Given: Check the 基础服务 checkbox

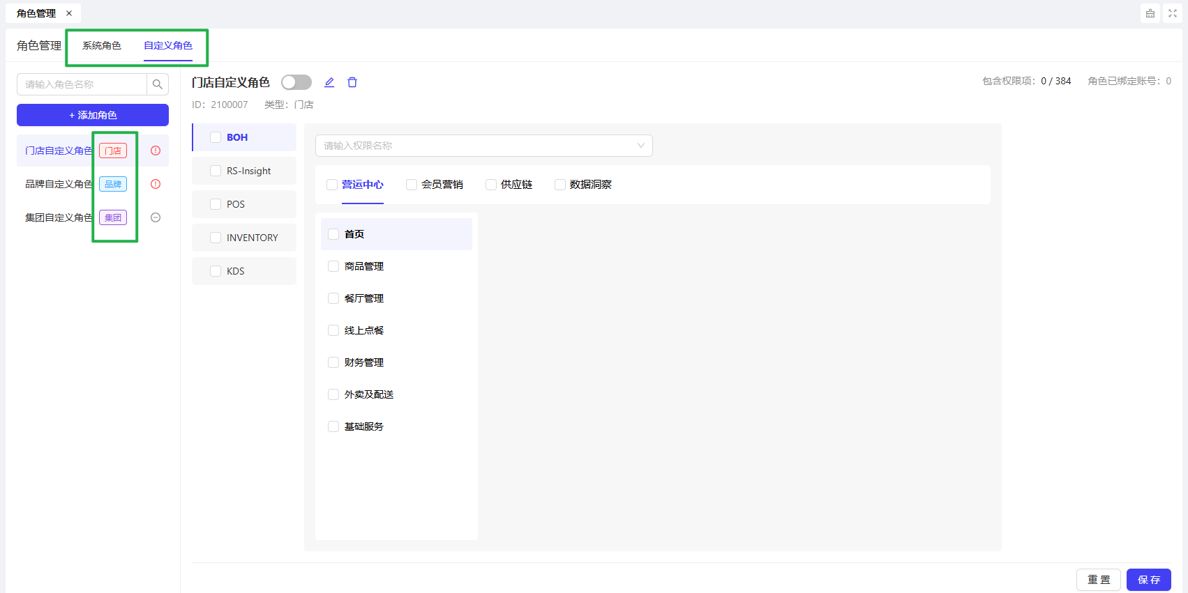Looking at the screenshot, I should tap(333, 426).
